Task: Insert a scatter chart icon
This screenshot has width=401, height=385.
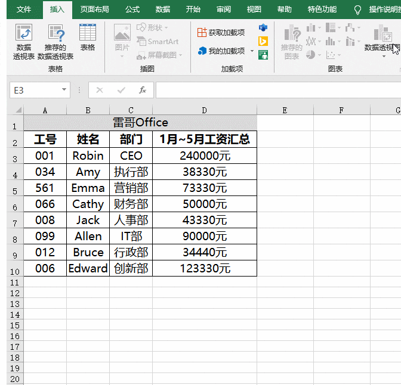Action: point(331,55)
